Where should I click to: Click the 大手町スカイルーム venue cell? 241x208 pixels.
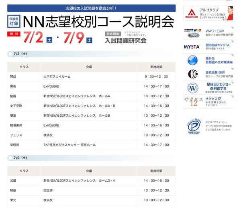(x=89, y=77)
